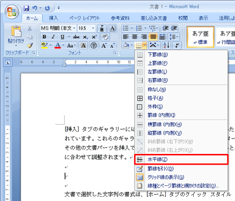Toggle underline formatting
The height and width of the screenshot is (201, 235).
click(x=63, y=37)
